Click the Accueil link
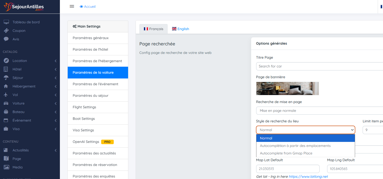 click(88, 7)
